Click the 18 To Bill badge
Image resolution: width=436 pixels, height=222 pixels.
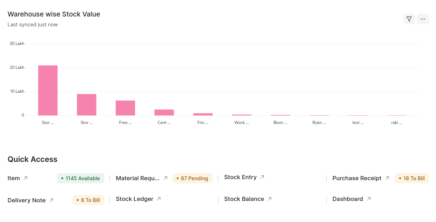[412, 178]
